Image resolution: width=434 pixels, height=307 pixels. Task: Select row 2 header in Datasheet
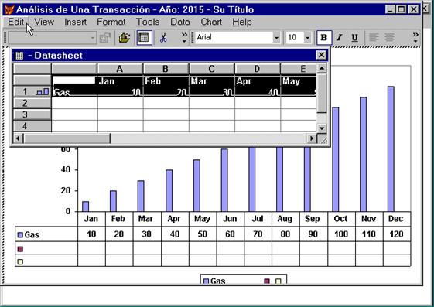coord(32,103)
